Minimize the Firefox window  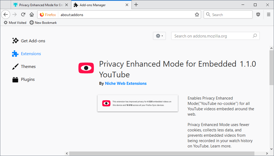tap(243, 5)
